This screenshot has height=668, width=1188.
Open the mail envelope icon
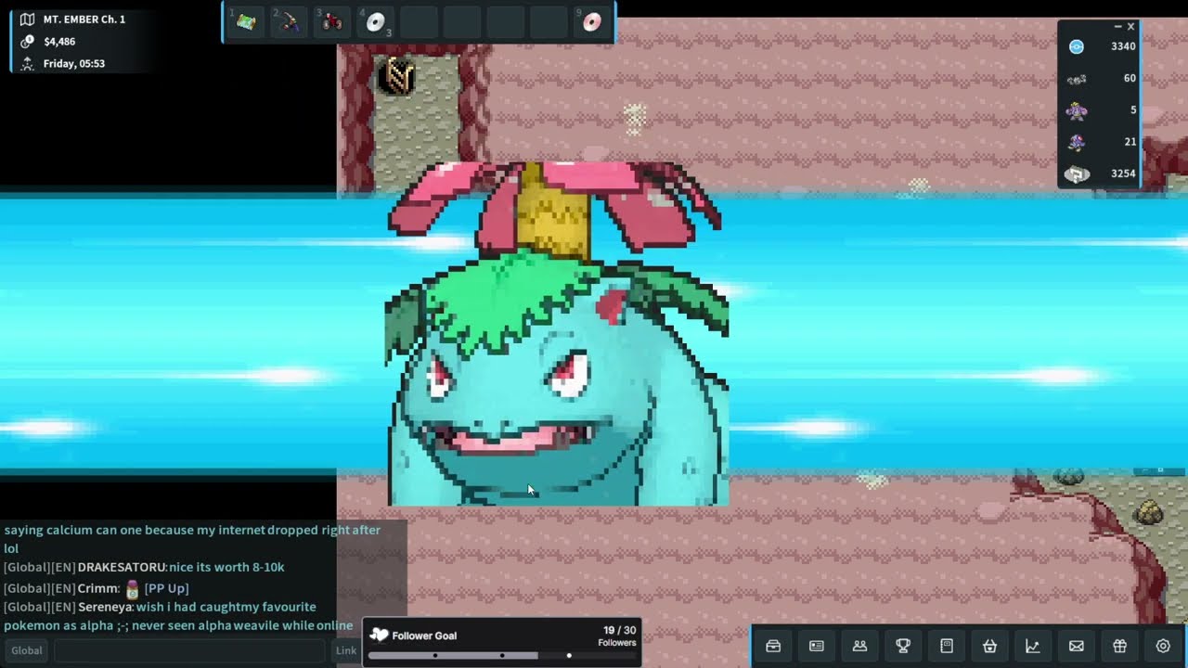coord(1077,646)
